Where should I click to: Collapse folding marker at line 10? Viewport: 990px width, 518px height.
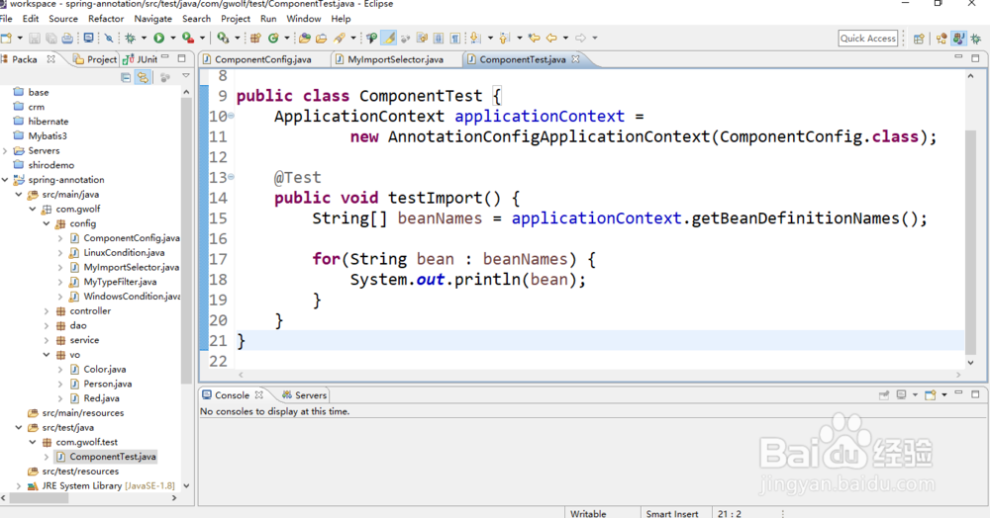tap(231, 116)
